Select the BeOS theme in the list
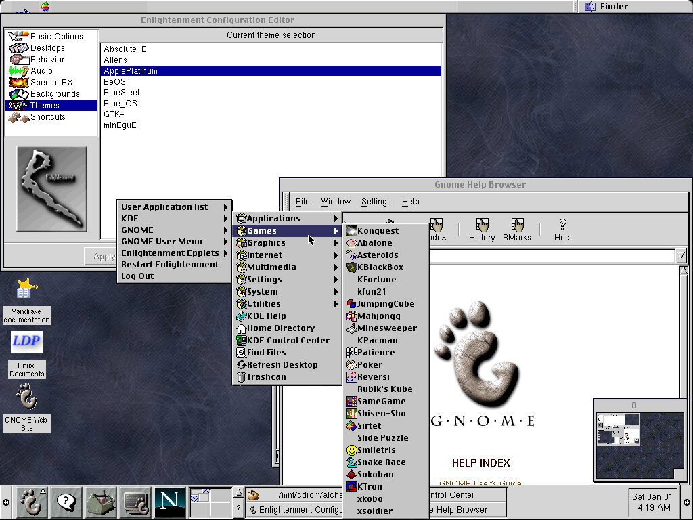This screenshot has width=693, height=520. tap(114, 82)
